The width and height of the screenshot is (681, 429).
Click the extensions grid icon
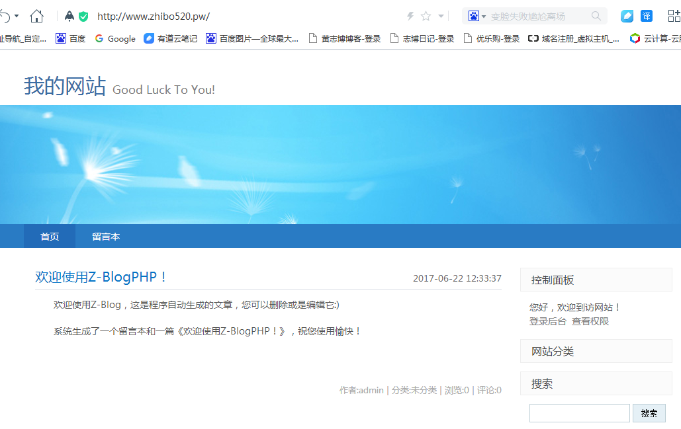pyautogui.click(x=673, y=16)
